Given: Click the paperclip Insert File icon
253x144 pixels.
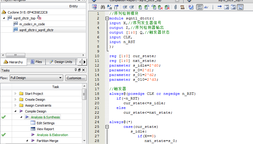Looking at the screenshot, I should 175,7.
